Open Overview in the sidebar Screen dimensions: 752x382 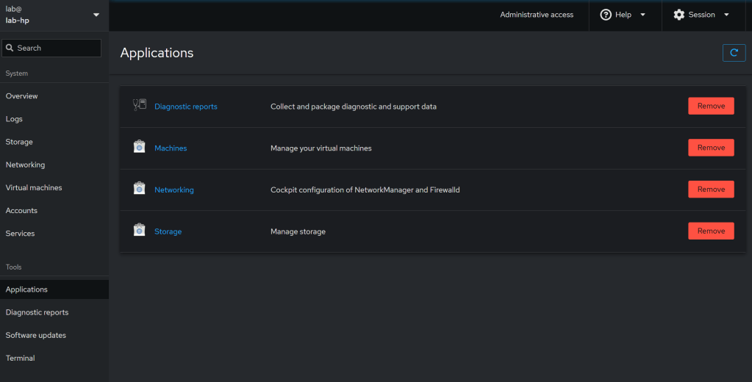(22, 96)
